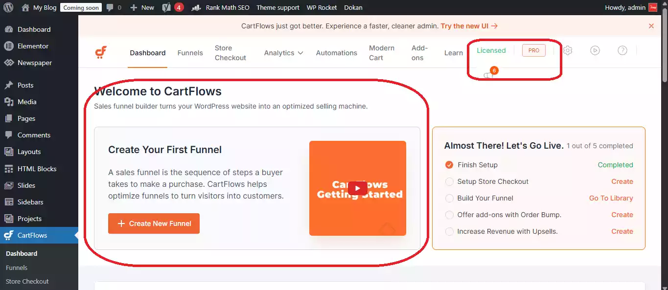Open Theme support in admin bar
Viewport: 668px width, 290px height.
click(278, 7)
